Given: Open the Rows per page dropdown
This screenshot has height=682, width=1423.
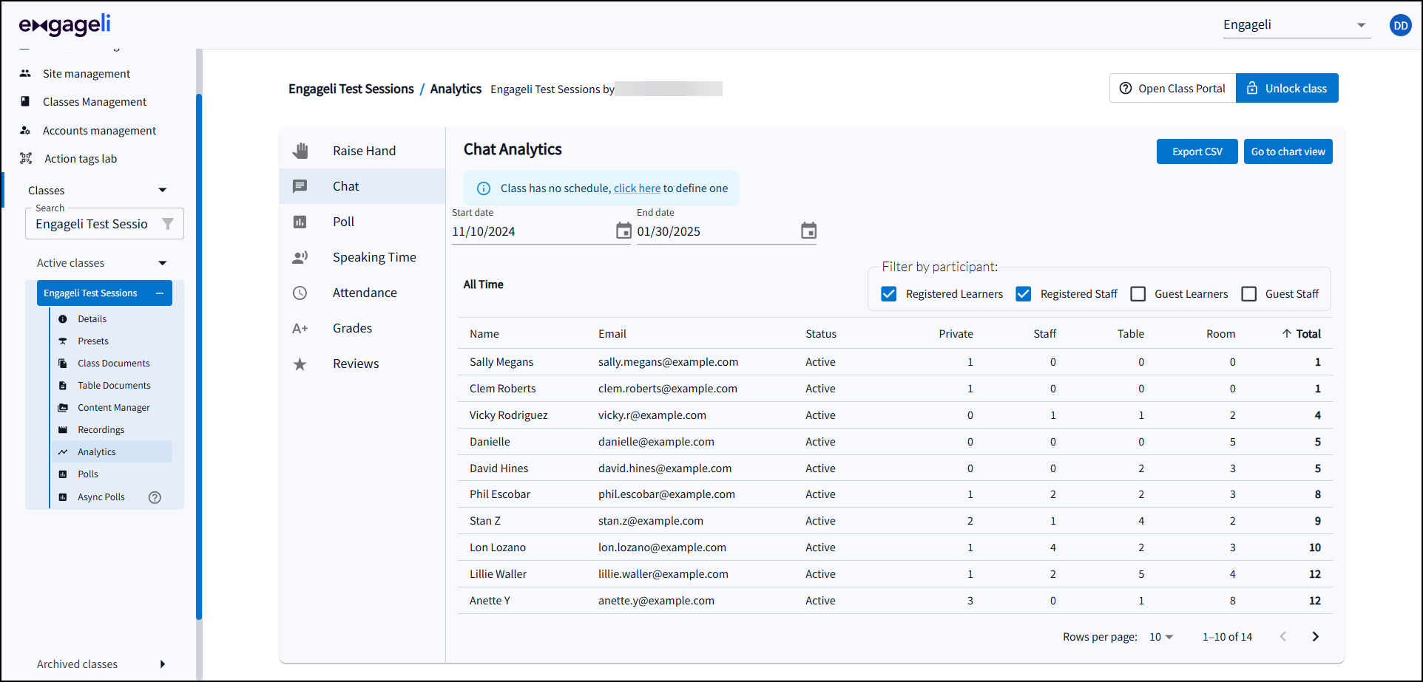Looking at the screenshot, I should 1161,637.
